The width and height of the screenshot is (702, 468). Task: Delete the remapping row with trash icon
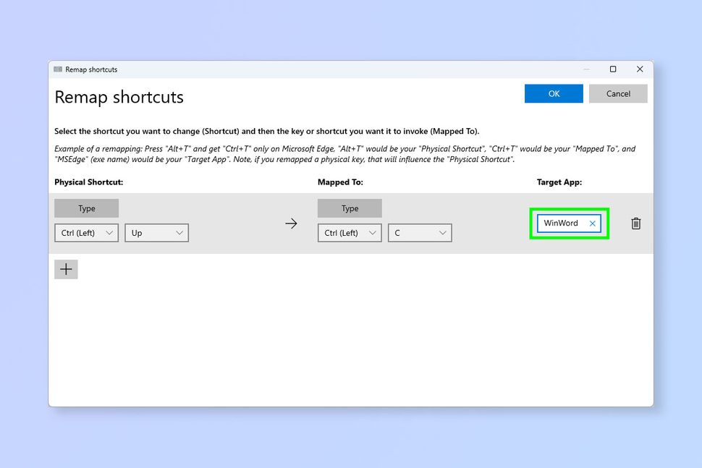point(635,224)
